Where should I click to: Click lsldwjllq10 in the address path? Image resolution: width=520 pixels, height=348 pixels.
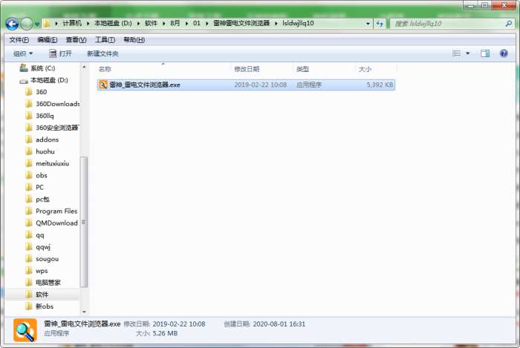(298, 23)
